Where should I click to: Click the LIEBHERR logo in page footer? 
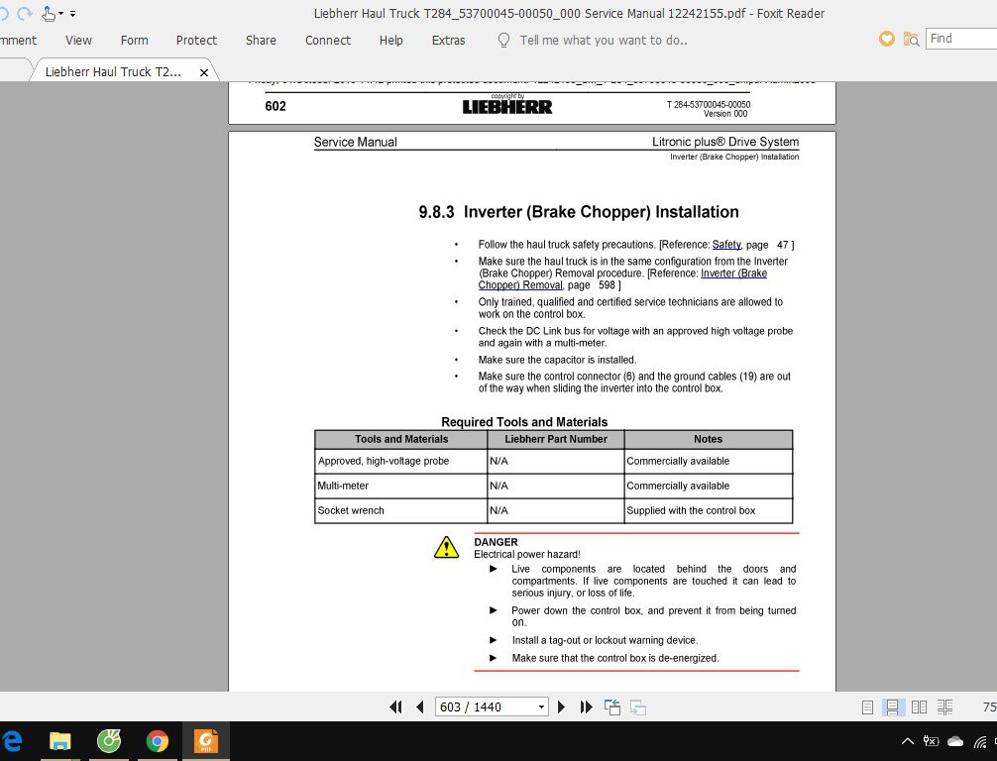coord(507,106)
